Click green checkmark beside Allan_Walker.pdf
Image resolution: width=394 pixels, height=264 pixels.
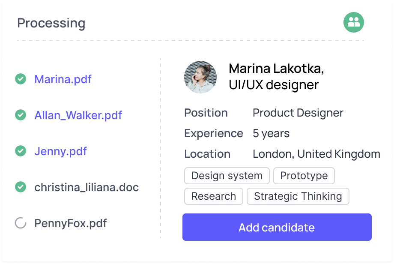coord(20,115)
